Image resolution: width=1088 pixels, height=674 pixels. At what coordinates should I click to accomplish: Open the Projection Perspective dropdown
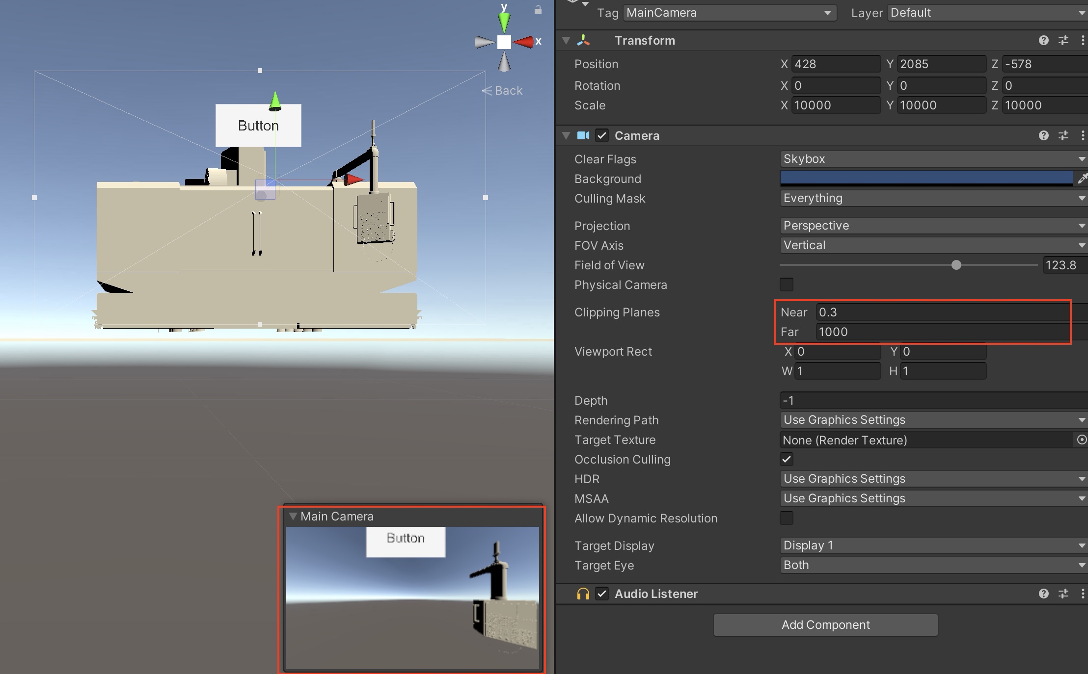pos(932,226)
